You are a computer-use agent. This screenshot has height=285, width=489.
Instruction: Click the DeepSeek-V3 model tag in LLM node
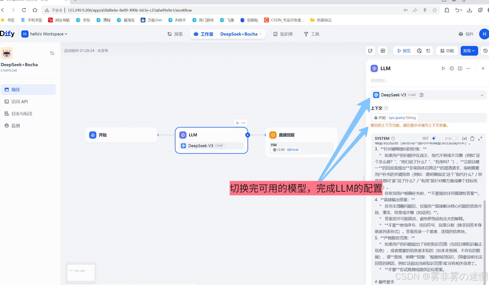point(211,146)
